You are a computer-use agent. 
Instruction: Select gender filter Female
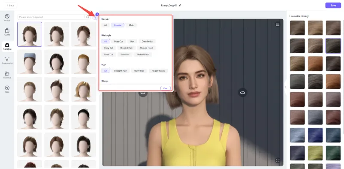pyautogui.click(x=118, y=25)
